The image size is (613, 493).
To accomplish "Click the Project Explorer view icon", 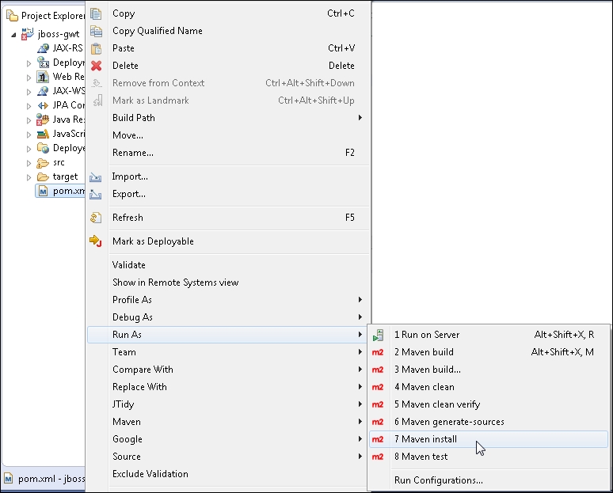I will tap(12, 16).
